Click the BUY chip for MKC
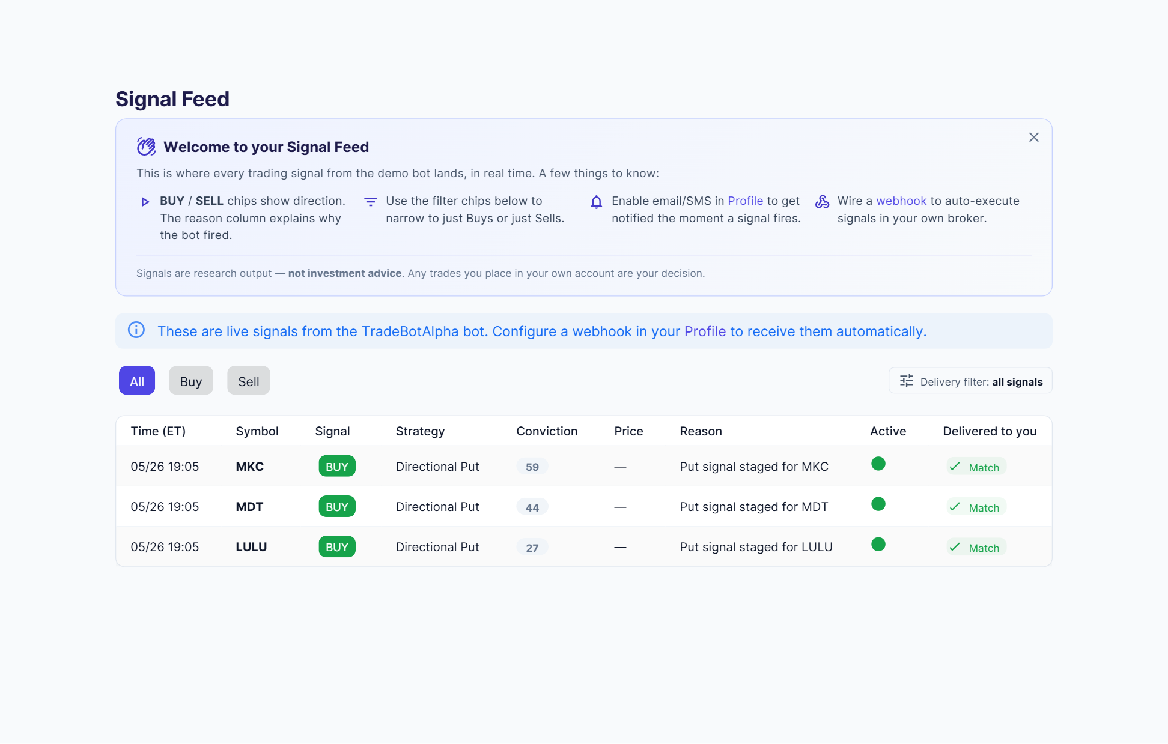Screen dimensions: 1168x744 (x=337, y=467)
